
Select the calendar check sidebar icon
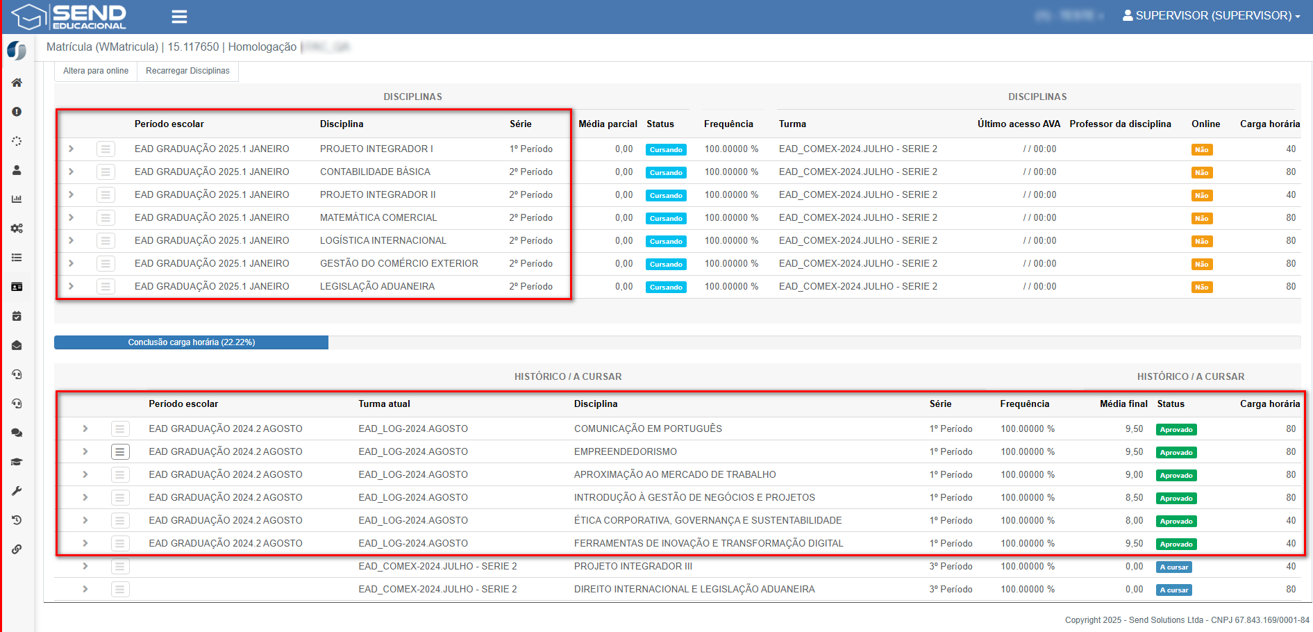coord(17,316)
